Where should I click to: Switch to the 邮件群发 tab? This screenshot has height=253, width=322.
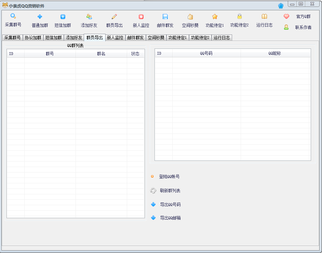click(135, 38)
